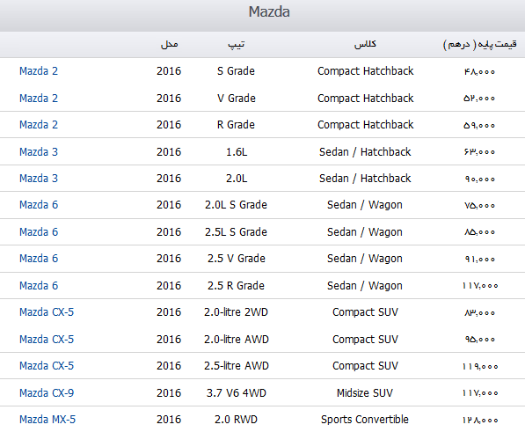Open the Mazda 6 2.5L S Grade link
Viewport: 525px width, 432px height.
pyautogui.click(x=39, y=231)
